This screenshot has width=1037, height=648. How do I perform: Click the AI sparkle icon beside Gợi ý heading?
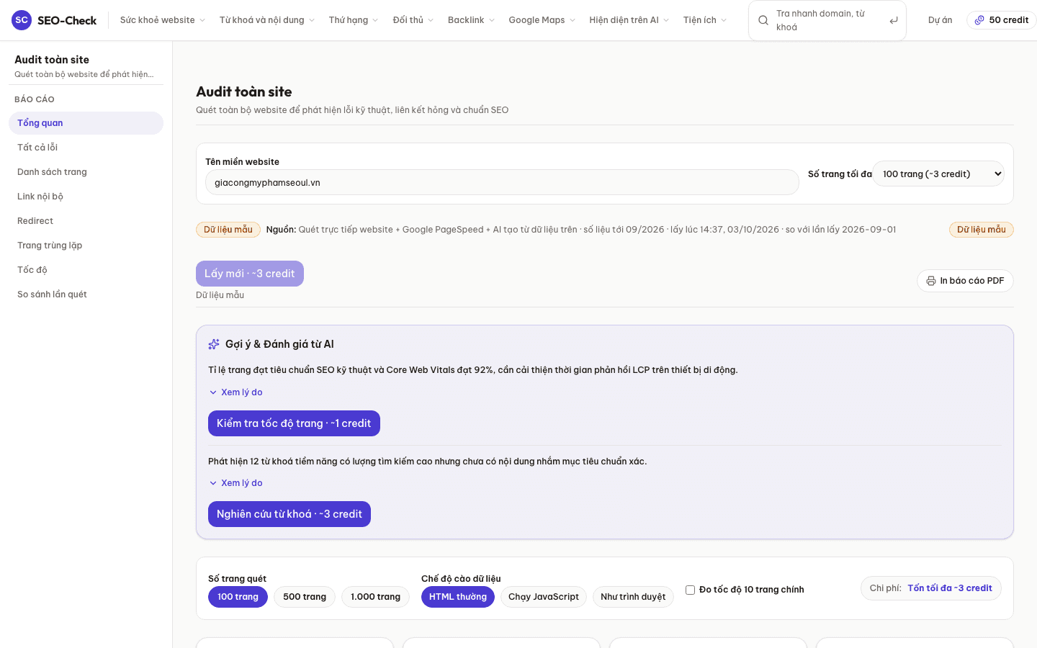(214, 344)
